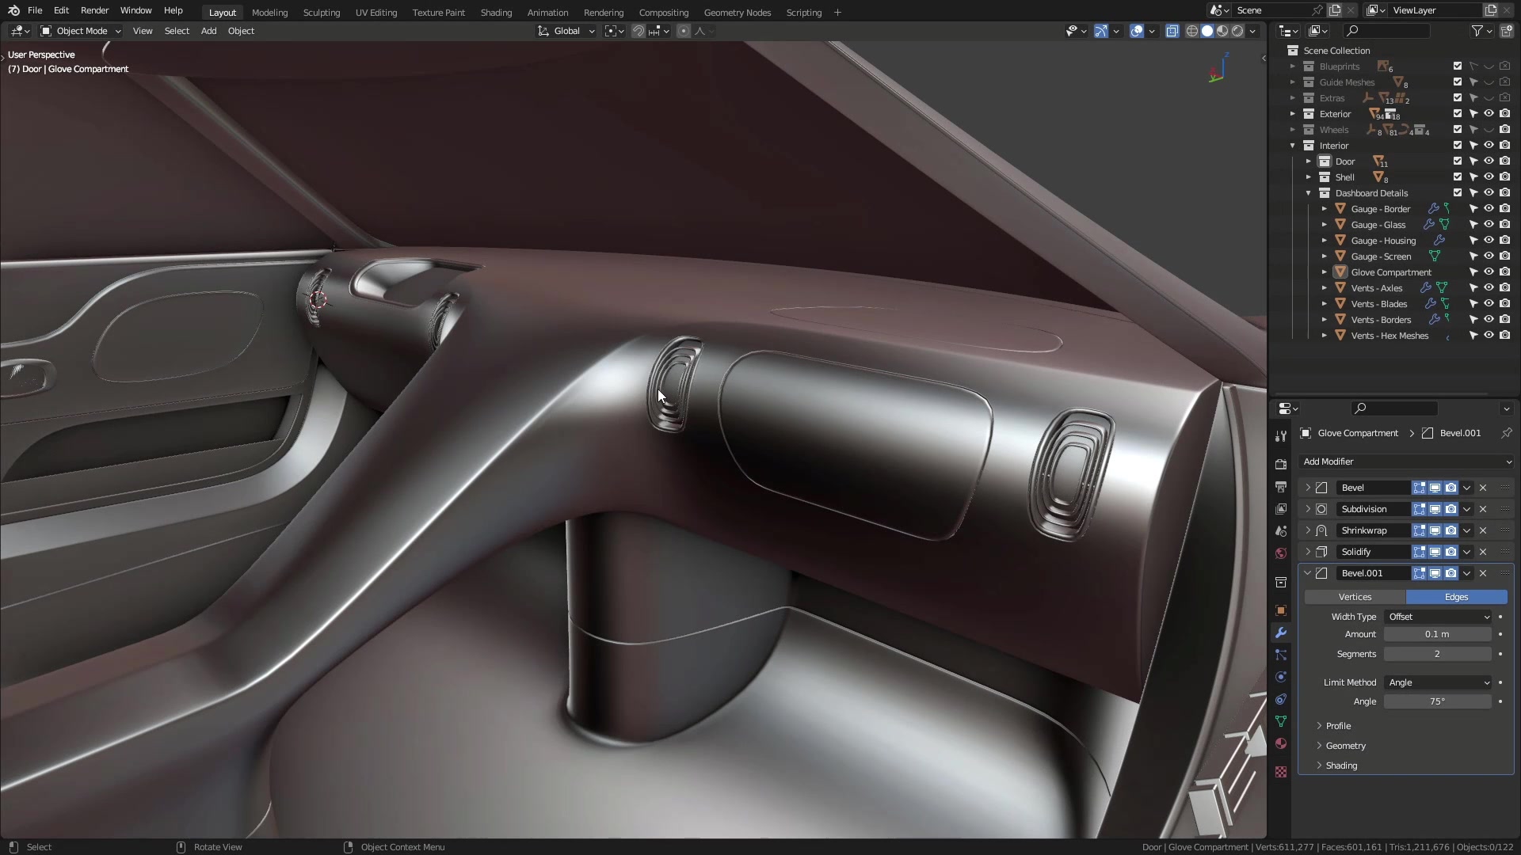Select Edges bevel affect button
Screen dimensions: 1521x855
pos(1456,597)
